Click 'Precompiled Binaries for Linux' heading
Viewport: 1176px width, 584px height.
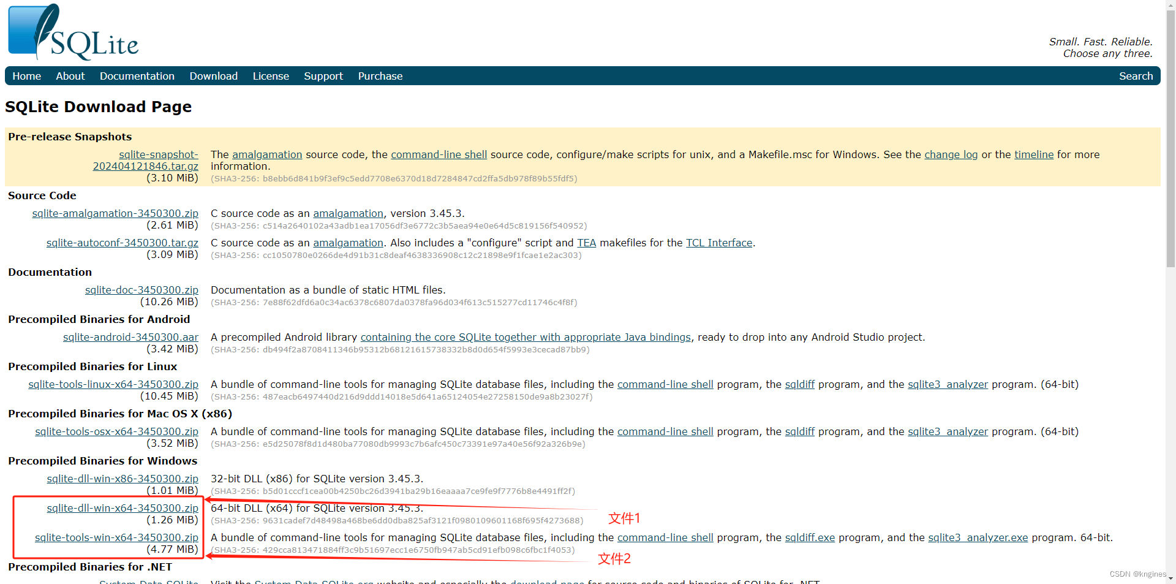(92, 366)
